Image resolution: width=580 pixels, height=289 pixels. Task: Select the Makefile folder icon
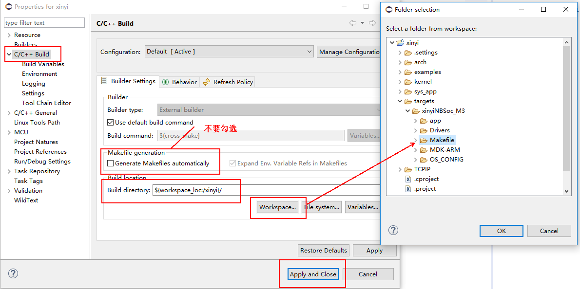coord(424,140)
